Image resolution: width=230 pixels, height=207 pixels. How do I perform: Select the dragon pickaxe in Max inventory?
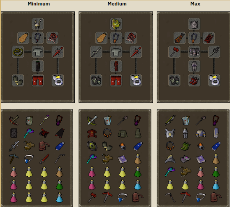[186, 197]
